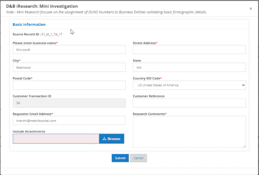
Task: Cancel the investigation request
Action: 138,158
